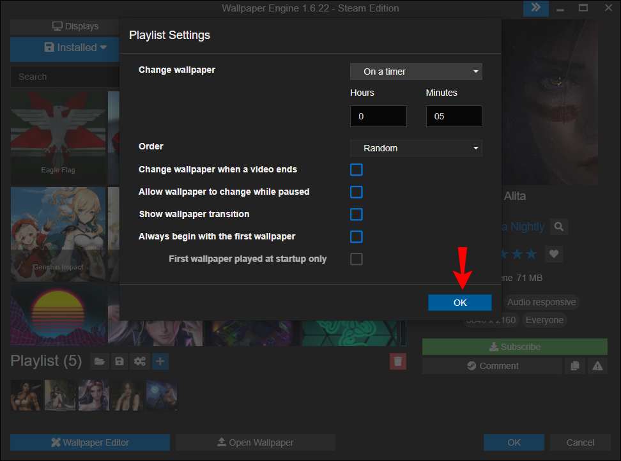Screen dimensions: 621x461
Task: Open playlist folder icon
Action: click(100, 361)
